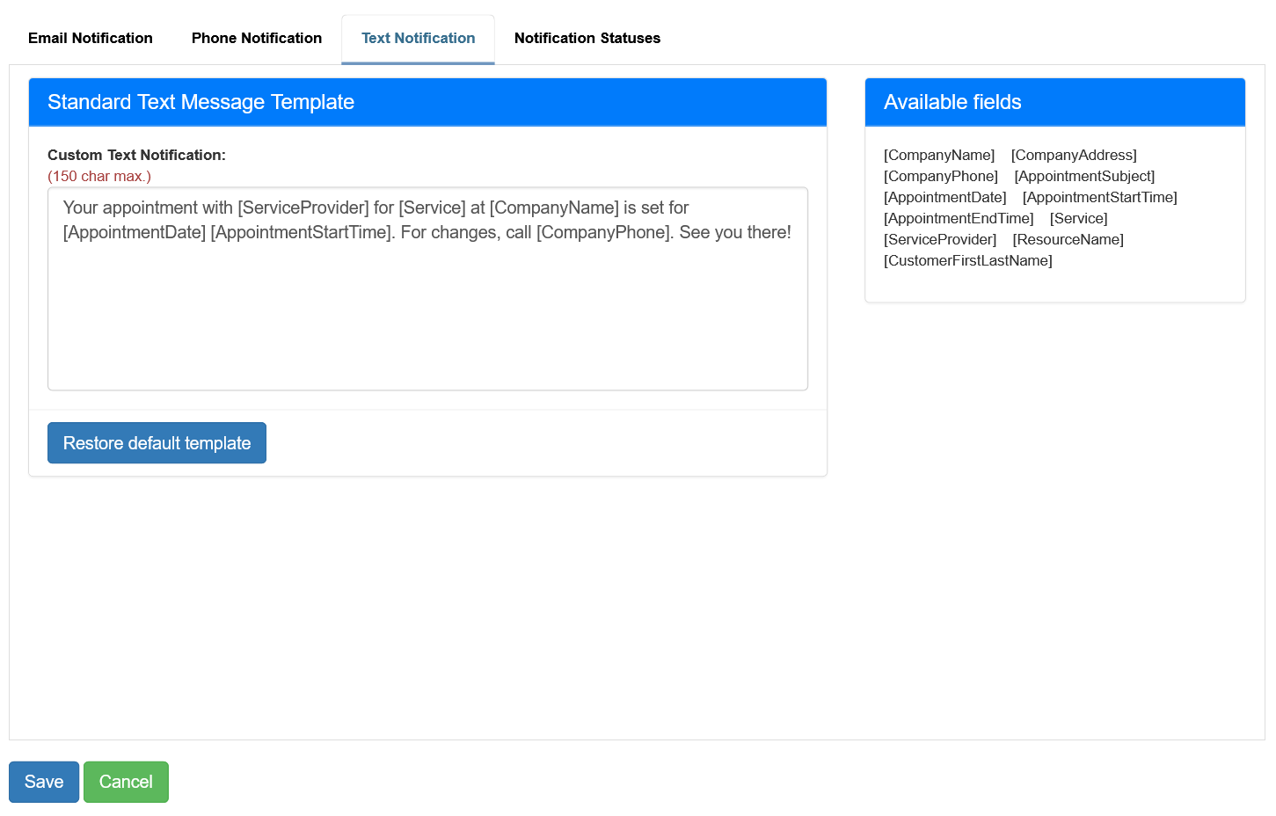Save the text notification template
The image size is (1276, 816).
pyautogui.click(x=43, y=782)
